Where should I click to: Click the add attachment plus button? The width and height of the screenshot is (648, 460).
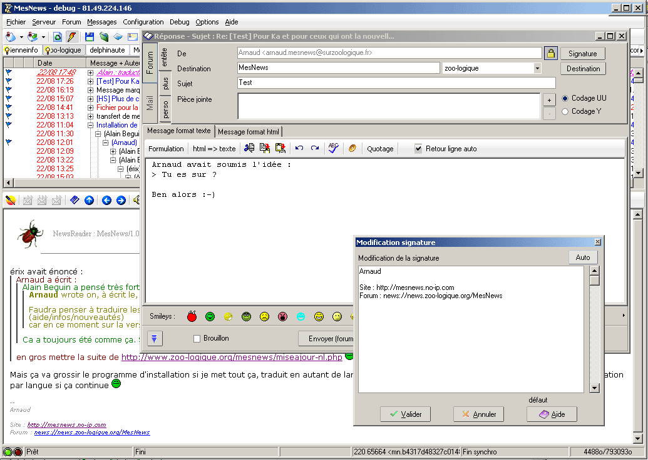pyautogui.click(x=549, y=100)
